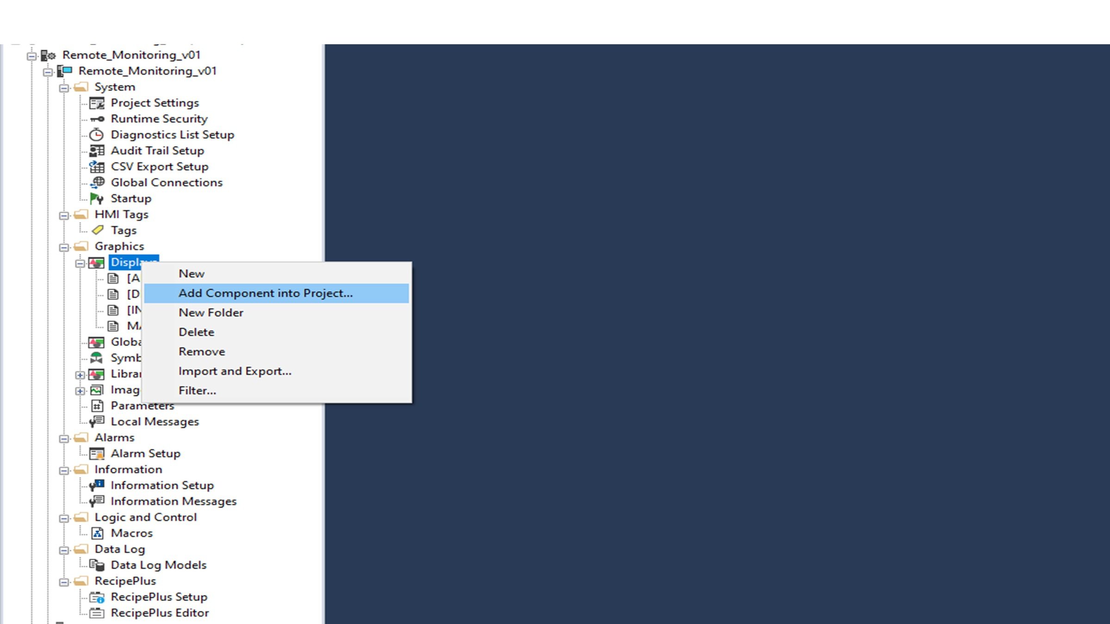Toggle visibility of Displays node
Screen dimensions: 1110x624
pos(80,263)
